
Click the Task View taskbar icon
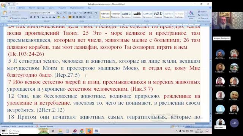point(53,131)
